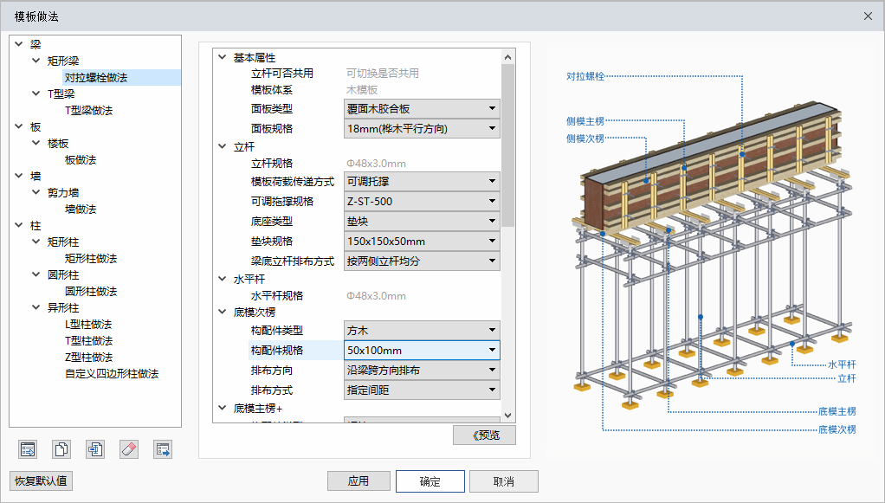Collapse the 板 tree node
The height and width of the screenshot is (503, 885).
coord(19,126)
